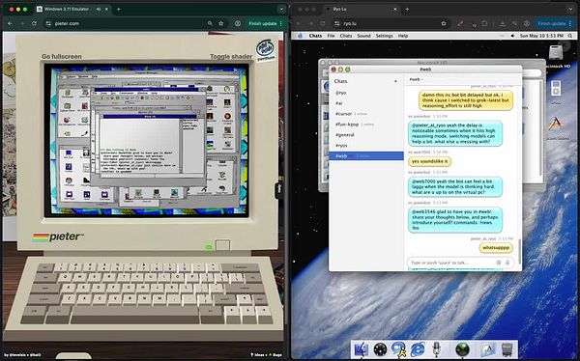580x361 pixels.
Task: Launch Internet Explorer from the dock
Action: (x=418, y=349)
